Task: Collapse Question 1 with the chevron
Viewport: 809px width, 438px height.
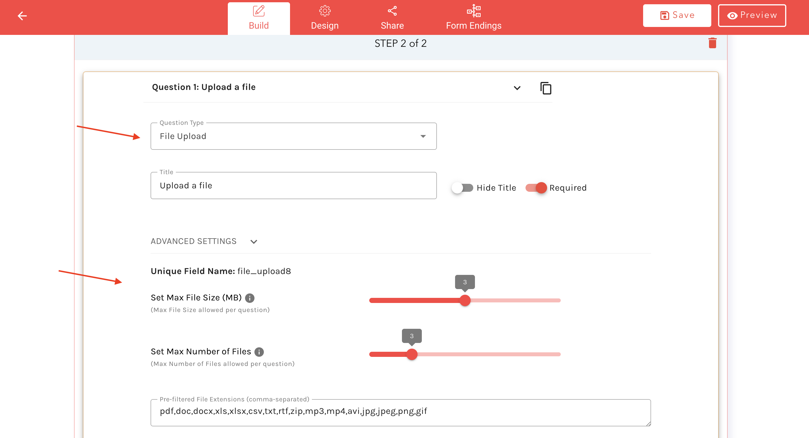Action: tap(517, 88)
